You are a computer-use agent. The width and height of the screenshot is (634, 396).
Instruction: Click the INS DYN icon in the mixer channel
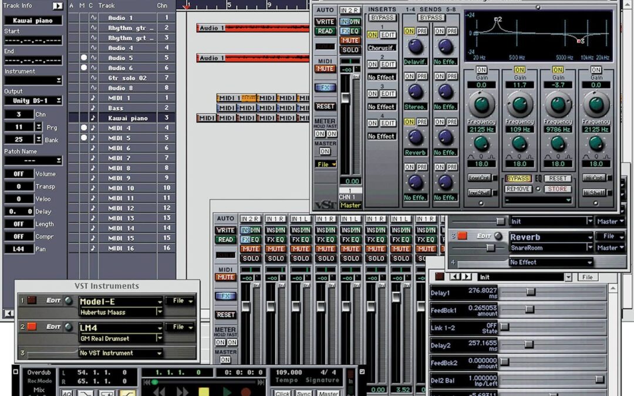[x=249, y=230]
